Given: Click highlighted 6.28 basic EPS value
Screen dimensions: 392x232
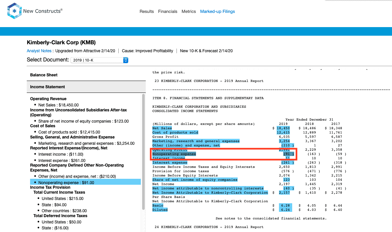Looking at the screenshot, I should tap(285, 206).
